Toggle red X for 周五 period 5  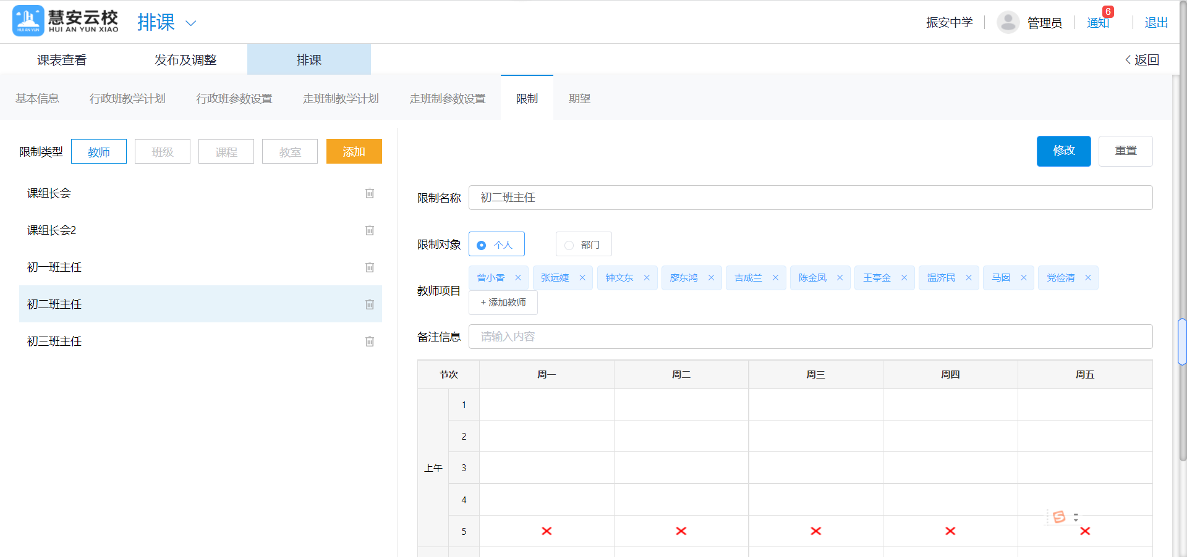point(1085,531)
